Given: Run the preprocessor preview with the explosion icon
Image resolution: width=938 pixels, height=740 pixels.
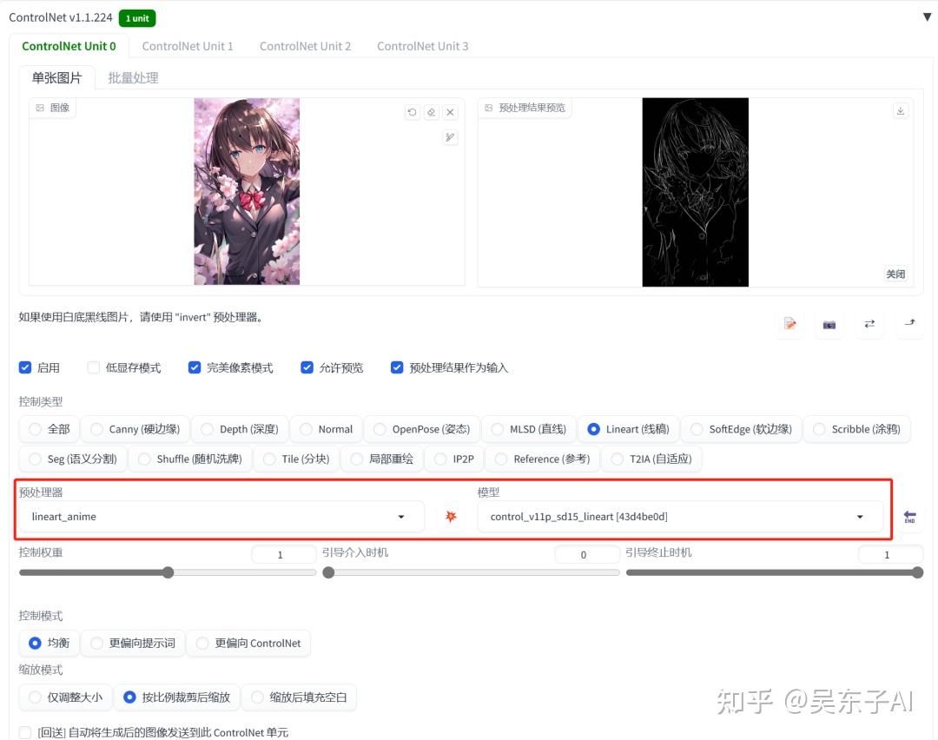Looking at the screenshot, I should [x=451, y=517].
